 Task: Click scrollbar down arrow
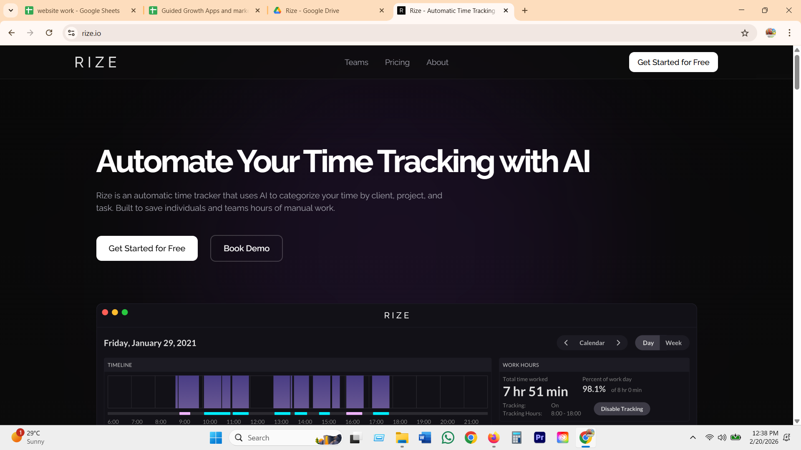[797, 421]
